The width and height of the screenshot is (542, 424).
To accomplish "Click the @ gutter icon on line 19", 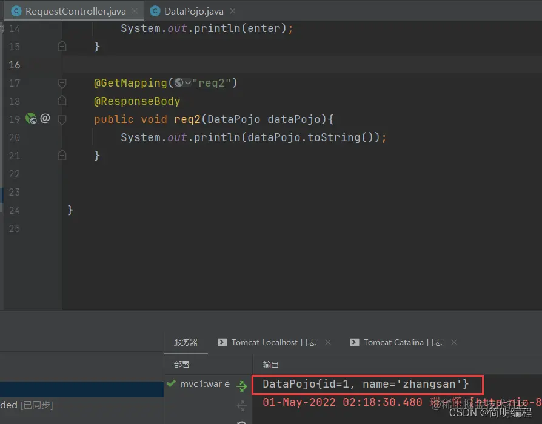I will [45, 119].
